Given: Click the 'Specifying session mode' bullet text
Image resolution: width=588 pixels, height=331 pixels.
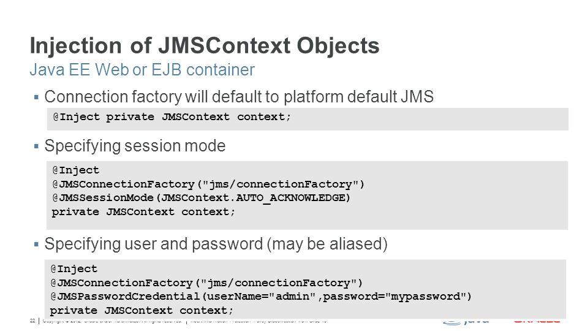Looking at the screenshot, I should [135, 146].
